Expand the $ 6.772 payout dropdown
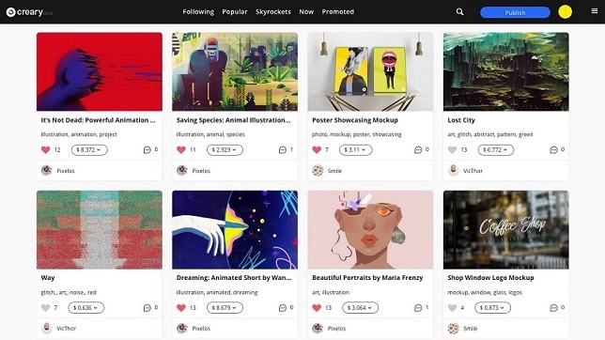 coord(496,149)
